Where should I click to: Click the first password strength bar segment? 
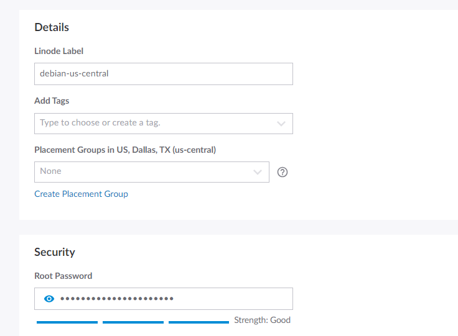(x=67, y=322)
